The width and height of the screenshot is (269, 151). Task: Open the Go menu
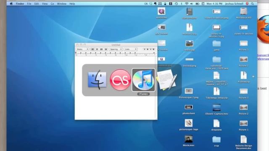52,4
